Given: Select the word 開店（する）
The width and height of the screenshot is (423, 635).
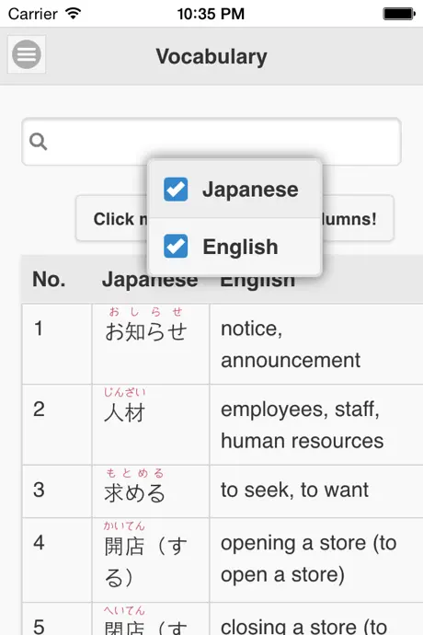Looking at the screenshot, I should point(145,561).
